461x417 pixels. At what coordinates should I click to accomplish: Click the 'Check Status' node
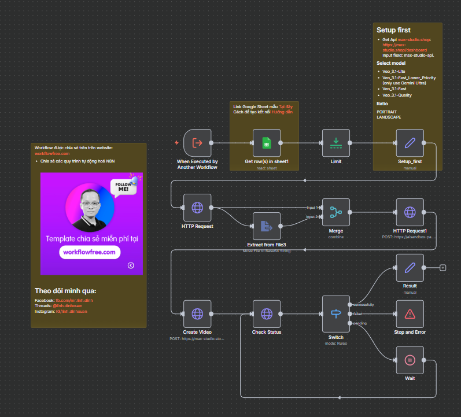(267, 314)
